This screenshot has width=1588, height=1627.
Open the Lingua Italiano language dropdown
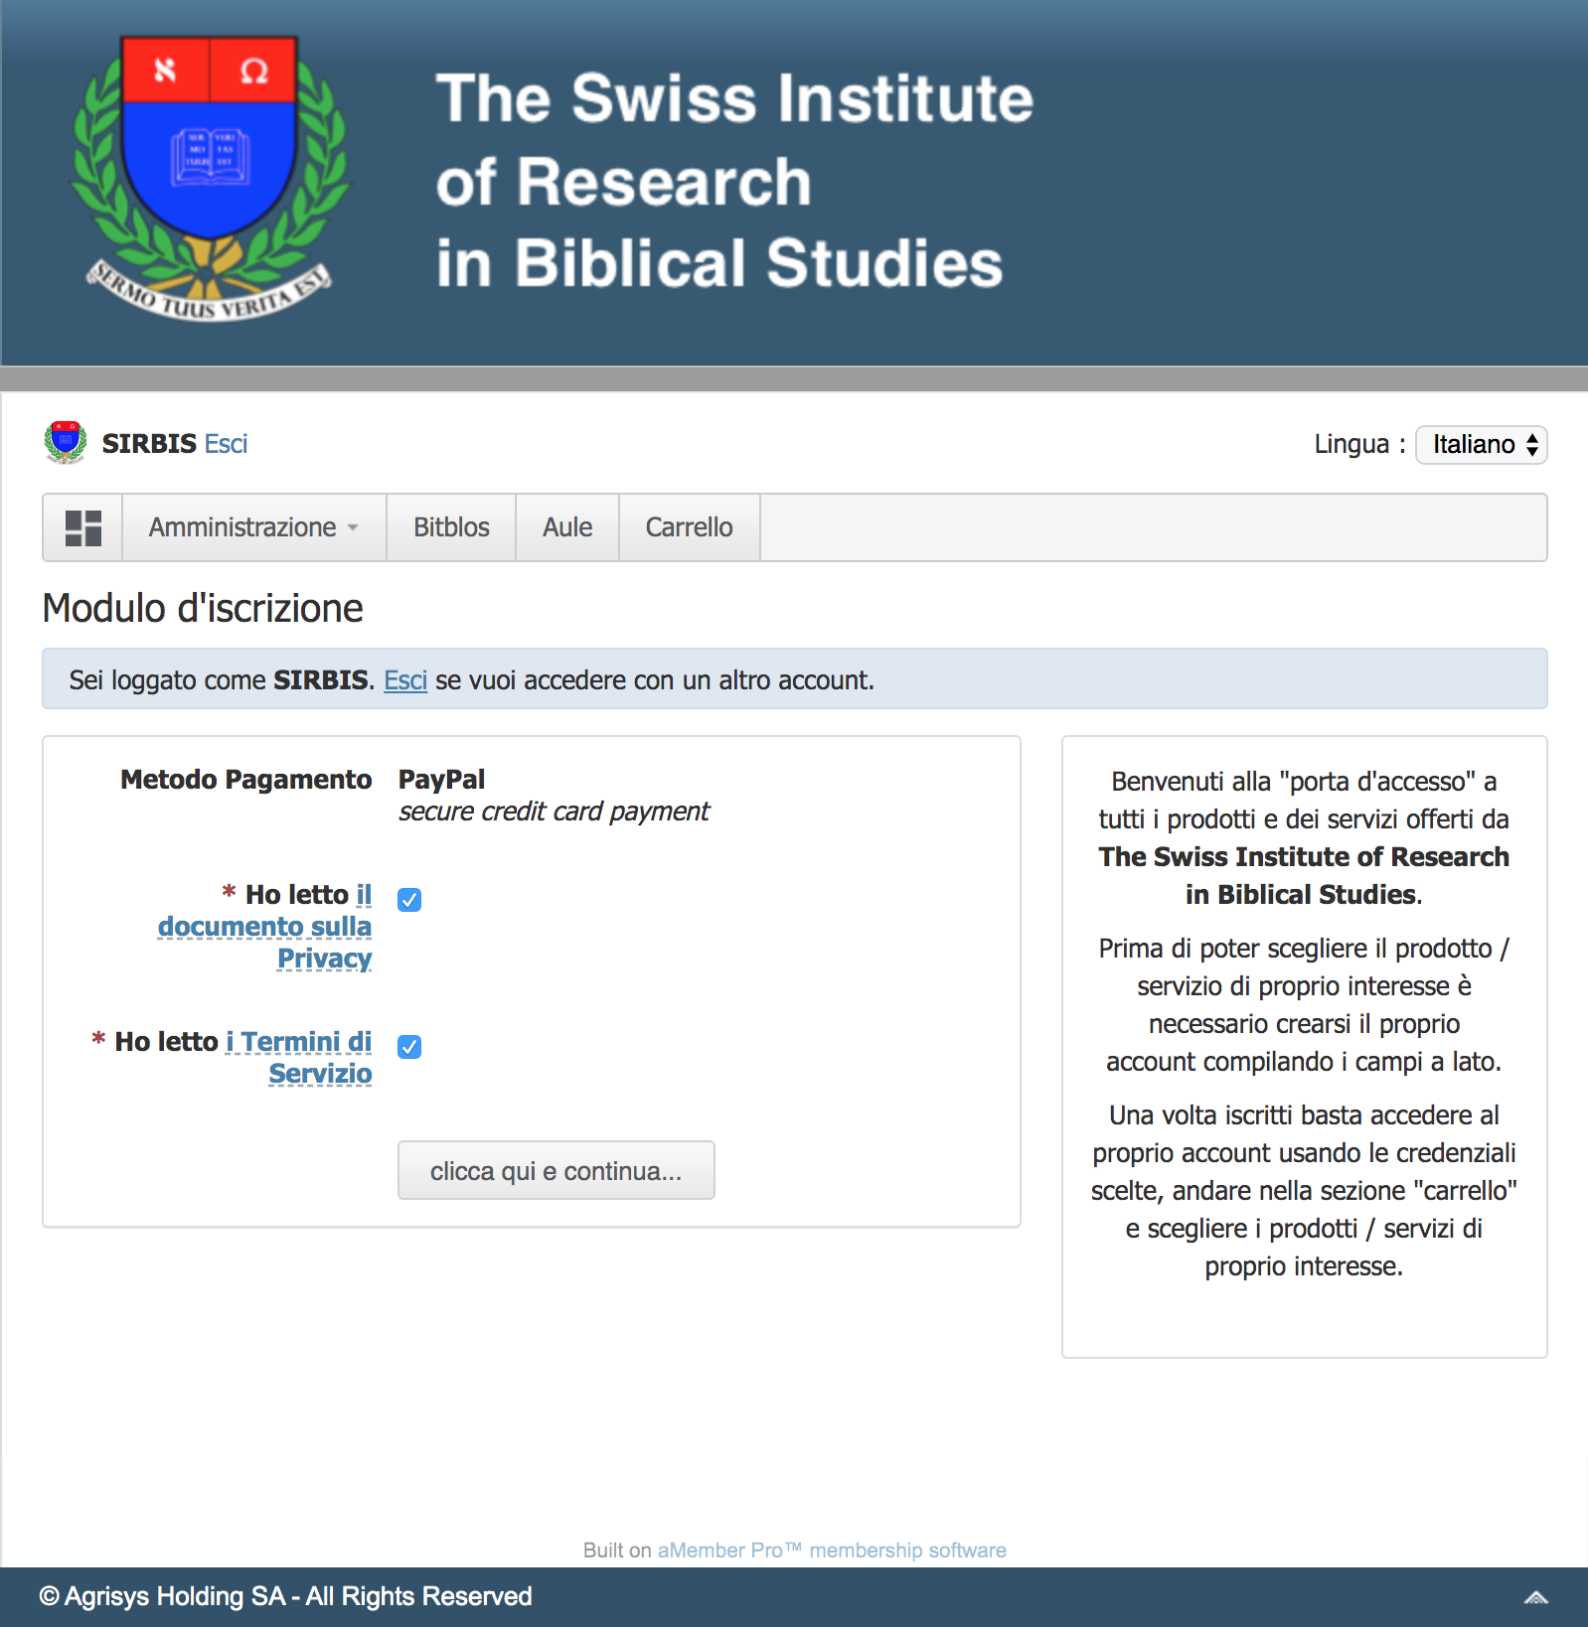pos(1481,444)
